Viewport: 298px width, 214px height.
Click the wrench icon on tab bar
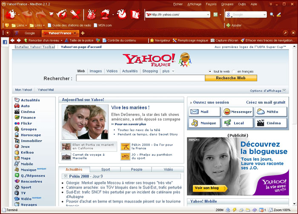pyautogui.click(x=285, y=33)
